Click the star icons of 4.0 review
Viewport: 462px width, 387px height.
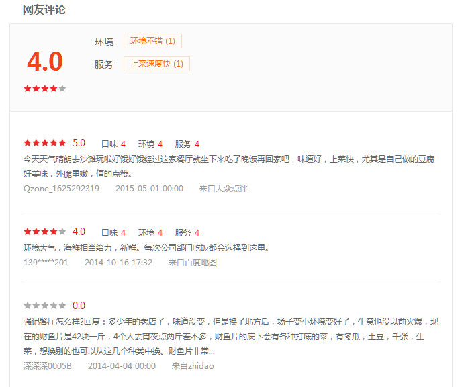click(x=45, y=232)
